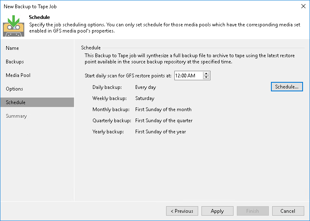
Task: Open the Options wizard step
Action: coord(14,89)
